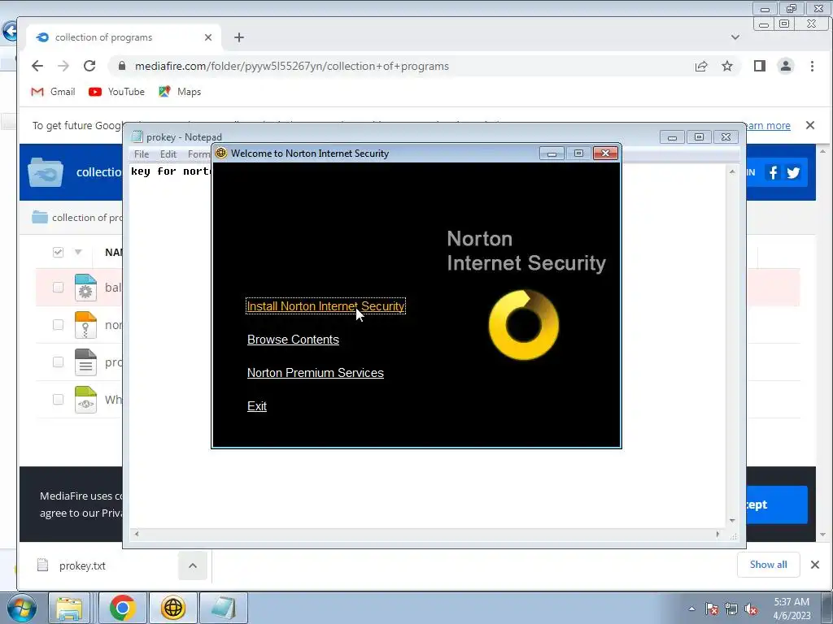Share via Facebook icon on MediaFire
The image size is (833, 624).
[774, 172]
